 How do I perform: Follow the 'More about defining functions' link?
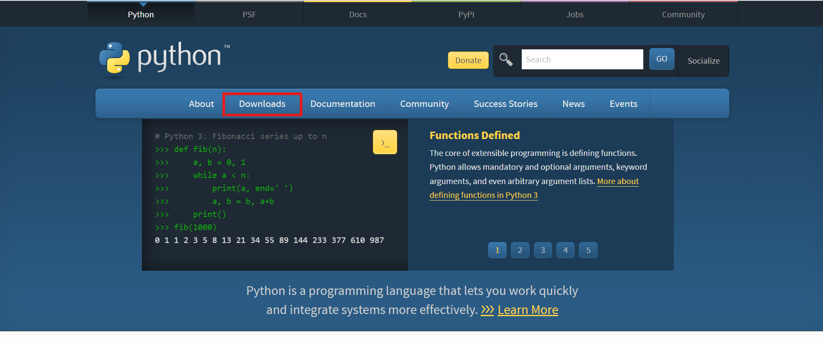(484, 195)
